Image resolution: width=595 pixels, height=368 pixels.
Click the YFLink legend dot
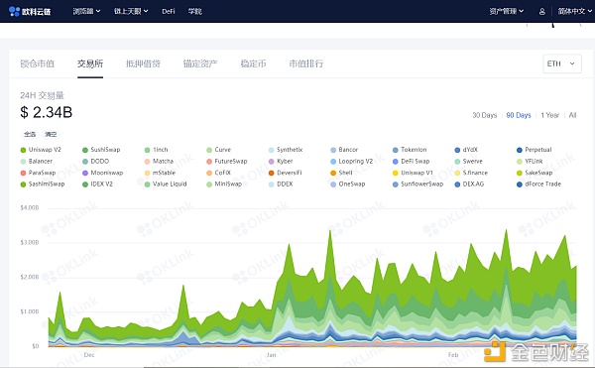pos(520,162)
